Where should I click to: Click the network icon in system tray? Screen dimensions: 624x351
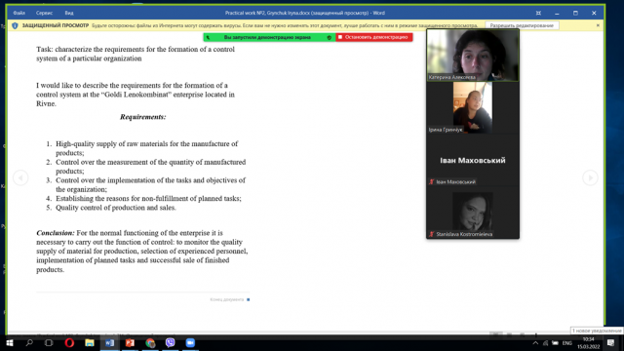[546, 343]
